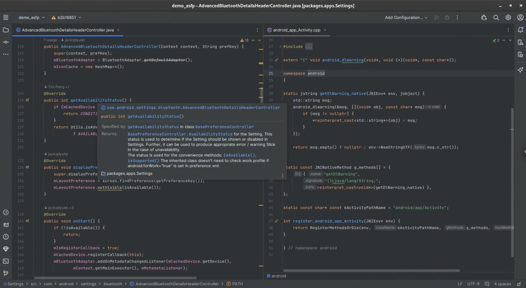Open IDE settings gear icon
The width and height of the screenshot is (526, 288).
click(x=508, y=18)
